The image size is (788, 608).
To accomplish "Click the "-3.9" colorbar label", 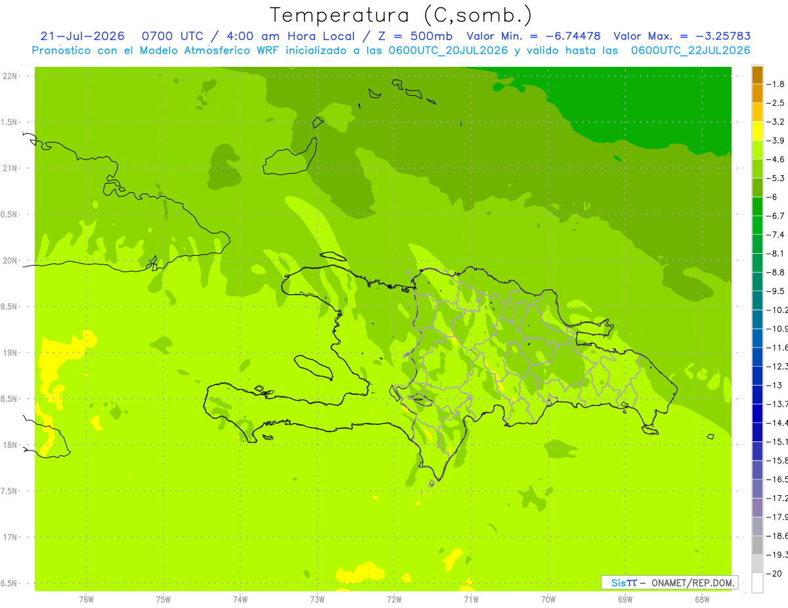I will click(x=777, y=140).
